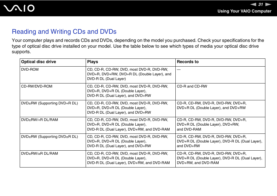The height and width of the screenshot is (196, 277).
Task: Click Records cell for DVD±RW (Supporting DVD±R DL)
Action: (x=220, y=142)
